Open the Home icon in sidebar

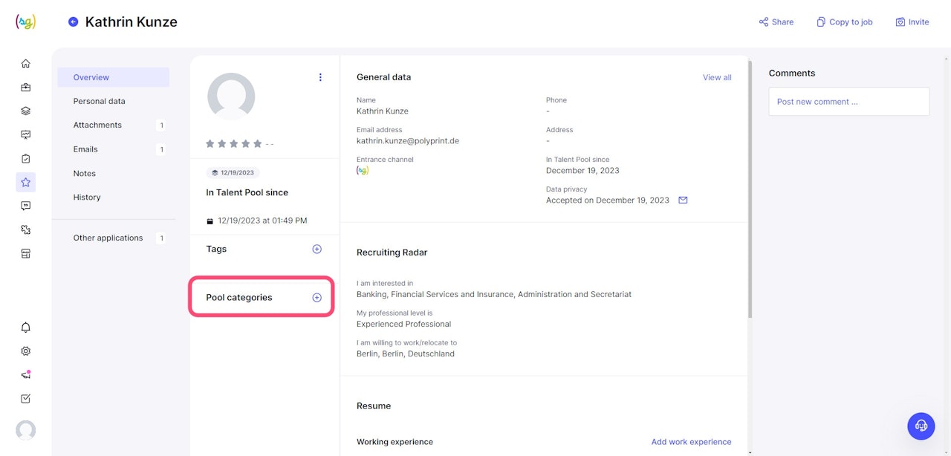tap(26, 64)
